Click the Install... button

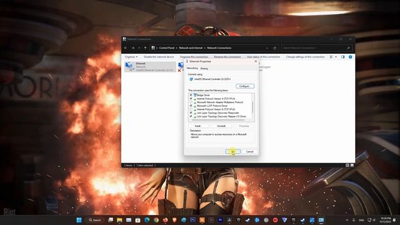(198, 126)
